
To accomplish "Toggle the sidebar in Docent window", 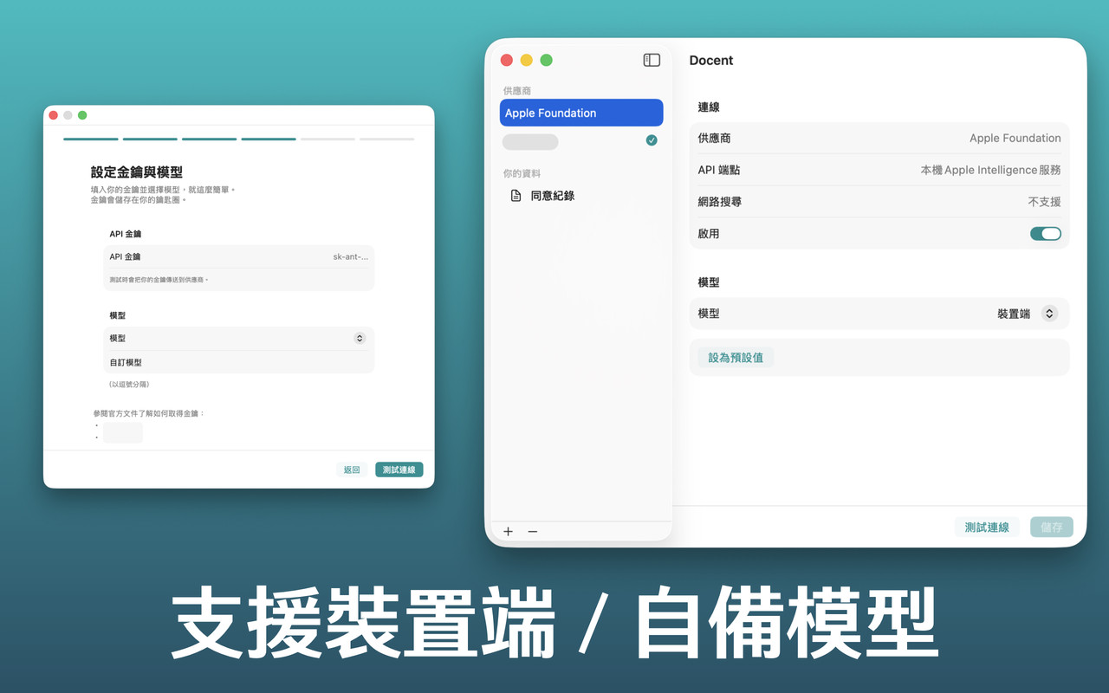I will click(x=652, y=60).
